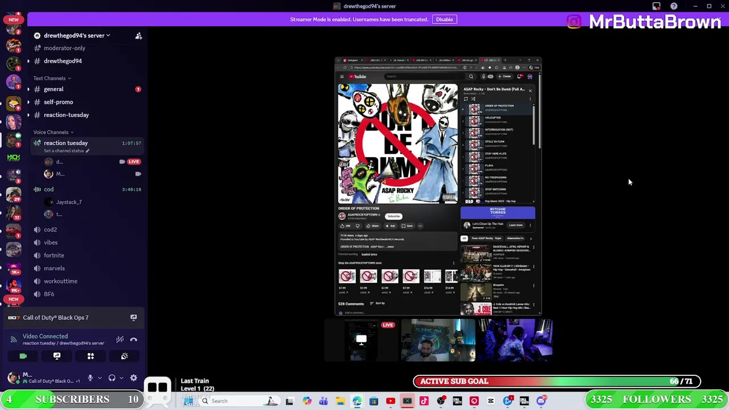The width and height of the screenshot is (729, 410).
Task: Expand threads arrow beside general channel
Action: click(x=28, y=89)
